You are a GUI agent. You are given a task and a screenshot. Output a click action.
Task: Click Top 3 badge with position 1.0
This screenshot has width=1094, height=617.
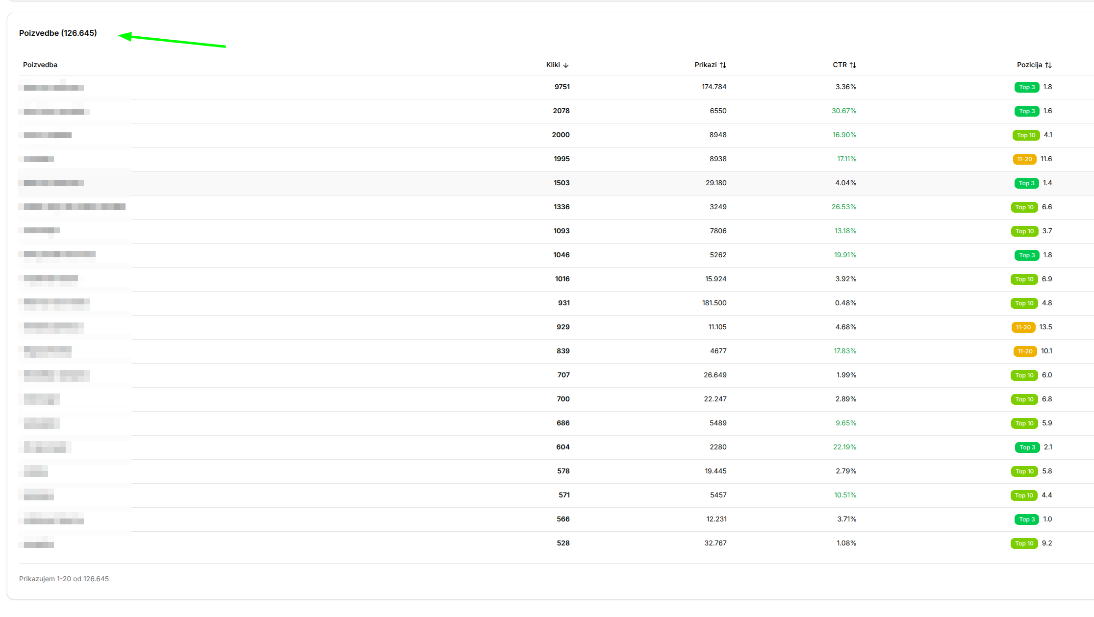(x=1026, y=519)
